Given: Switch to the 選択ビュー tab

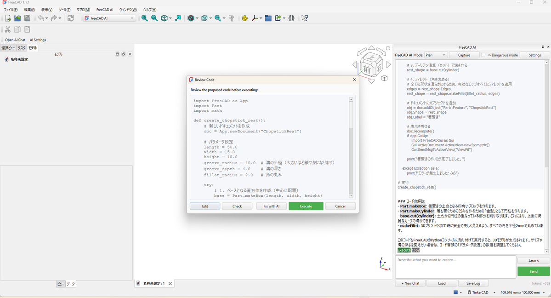Looking at the screenshot, I should (8, 48).
